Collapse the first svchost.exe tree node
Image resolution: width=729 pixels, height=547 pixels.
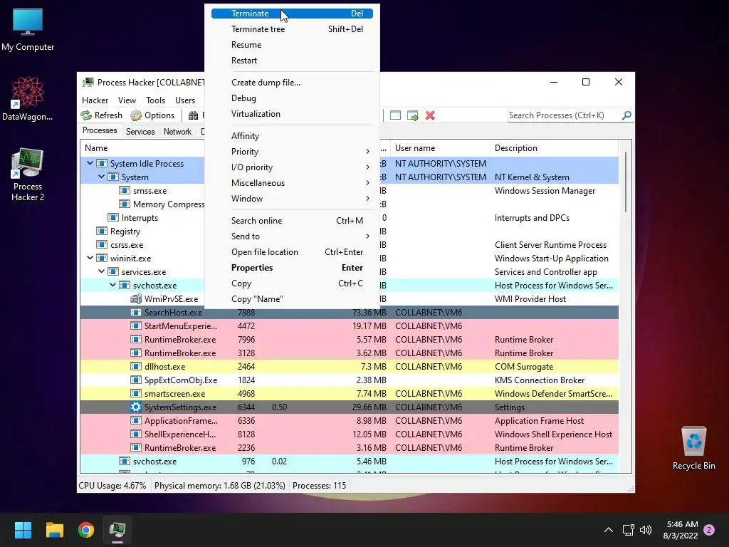point(112,285)
